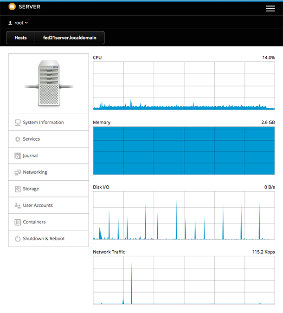Click the CPU graph label
Viewport: 283px width, 313px height.
click(x=97, y=58)
